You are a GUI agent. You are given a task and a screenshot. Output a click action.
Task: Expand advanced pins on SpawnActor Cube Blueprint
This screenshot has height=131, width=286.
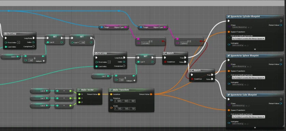[x=255, y=128]
